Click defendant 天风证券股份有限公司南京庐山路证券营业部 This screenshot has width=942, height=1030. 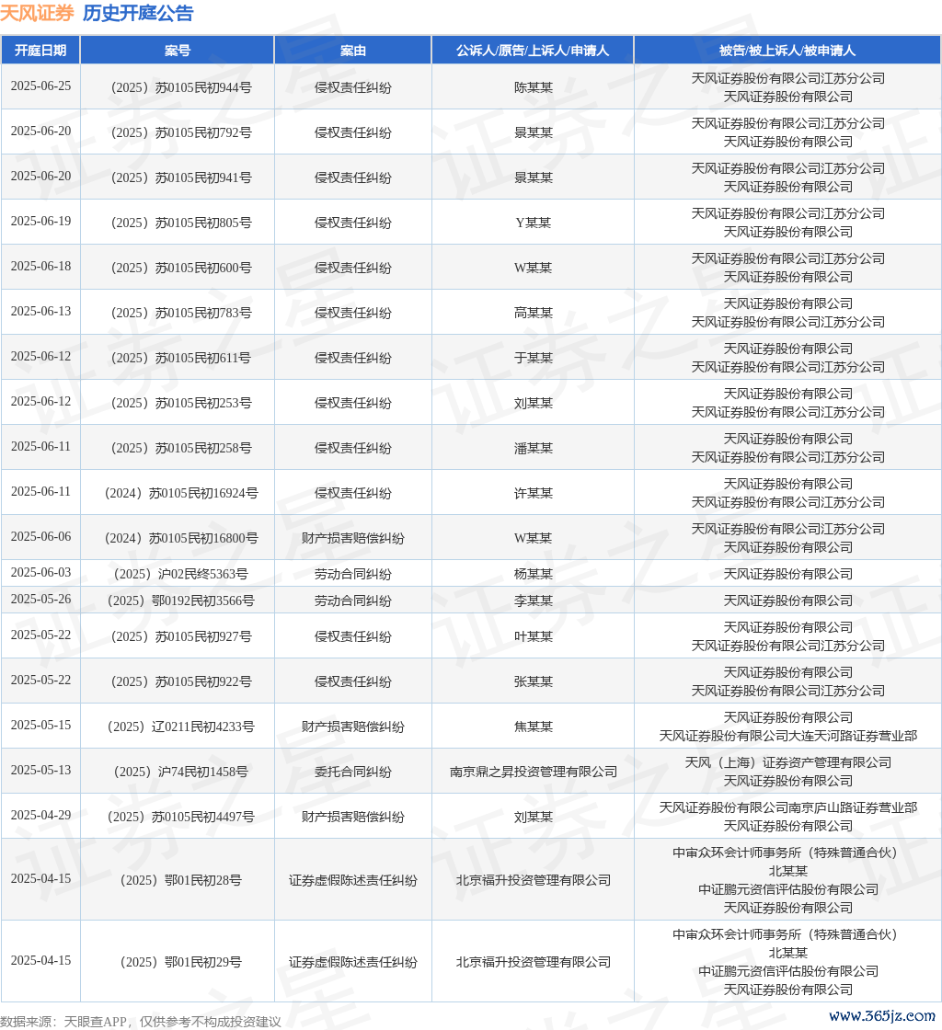pos(787,808)
